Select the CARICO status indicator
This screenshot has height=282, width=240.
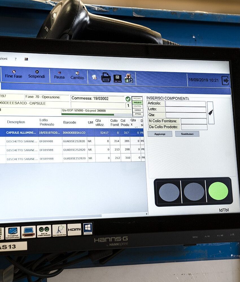point(138,110)
